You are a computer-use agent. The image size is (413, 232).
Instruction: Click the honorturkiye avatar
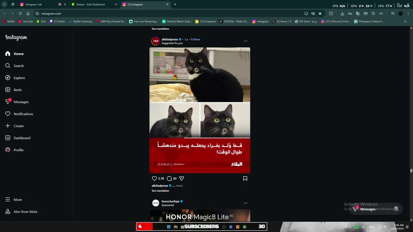click(x=156, y=203)
